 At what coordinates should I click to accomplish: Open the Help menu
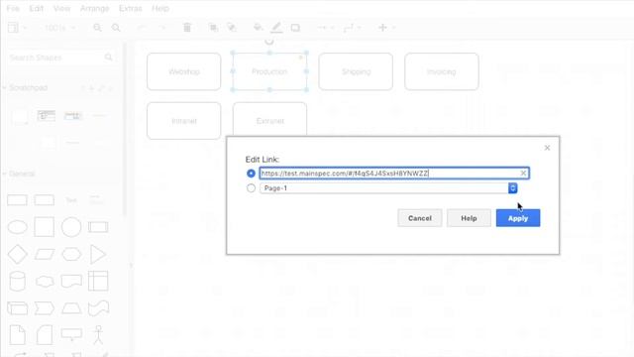[160, 8]
